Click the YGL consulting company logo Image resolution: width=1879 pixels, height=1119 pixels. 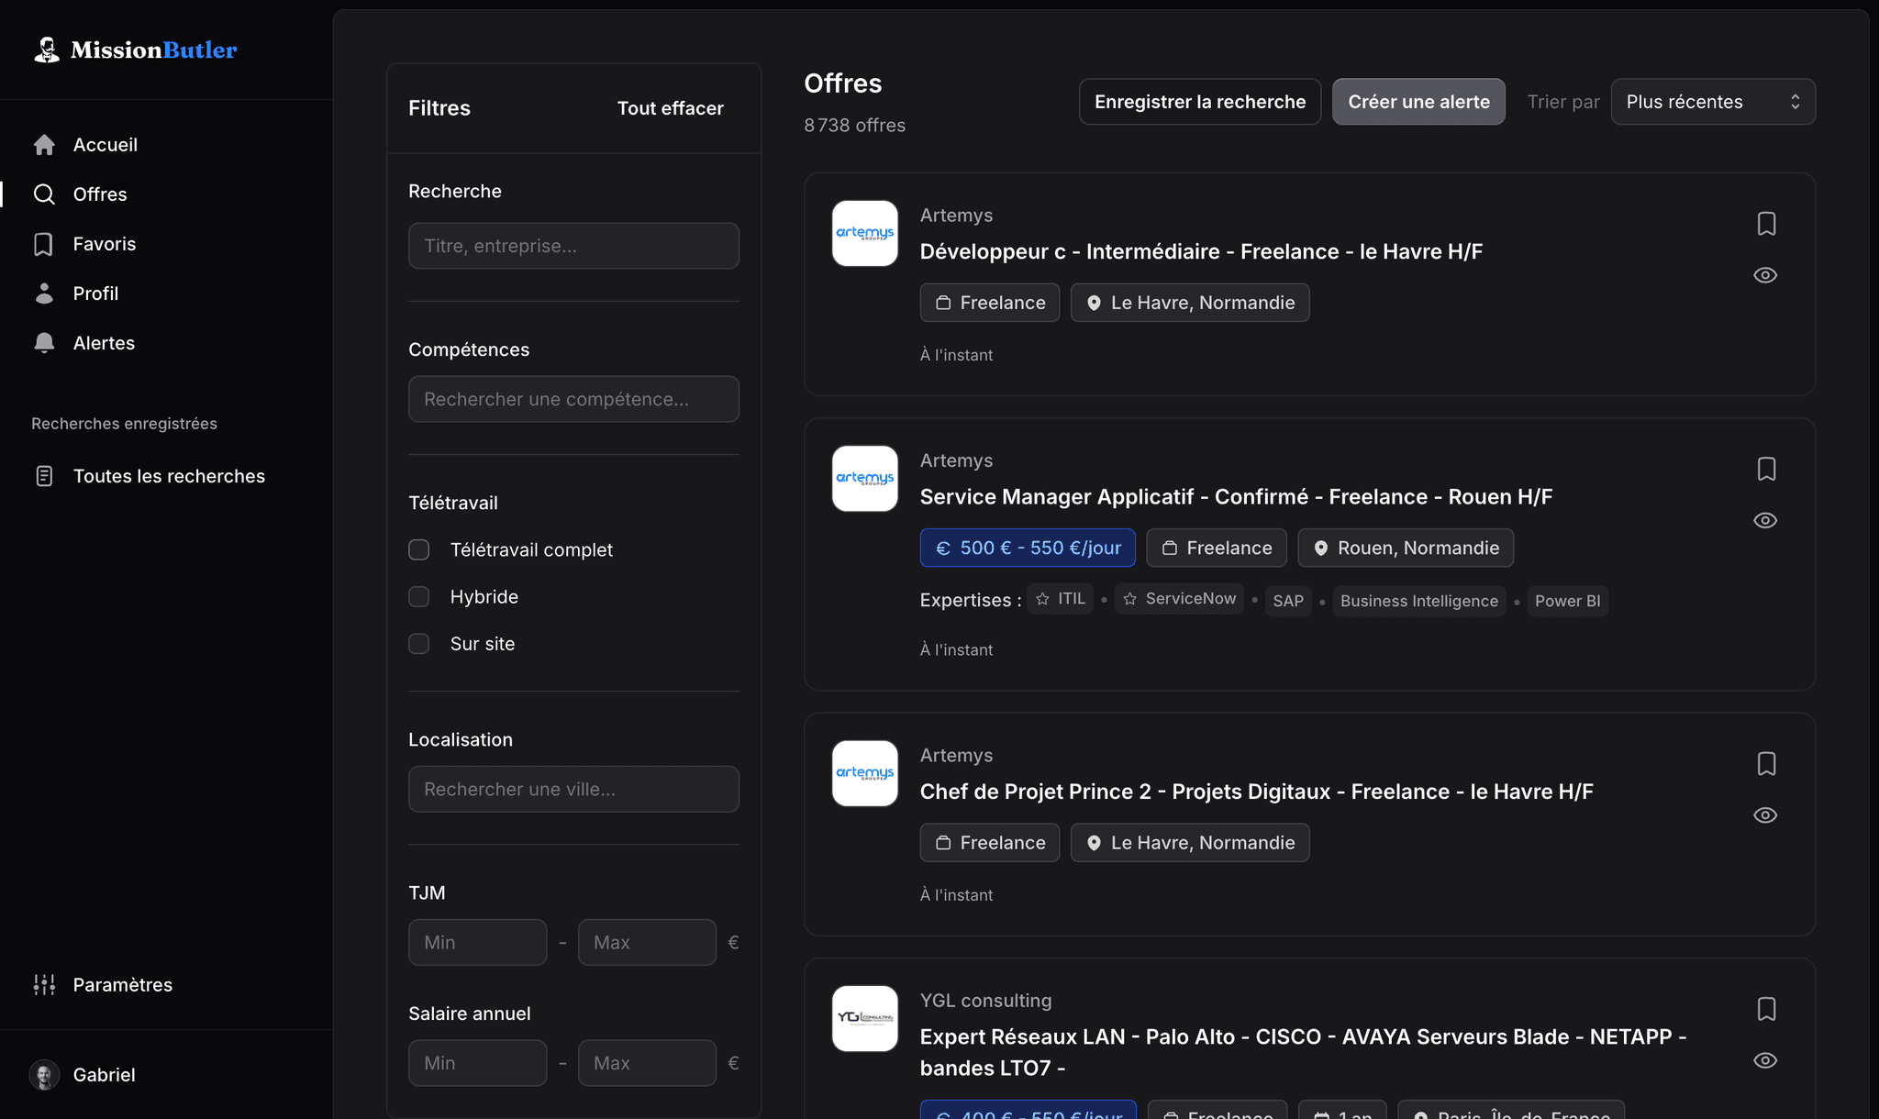click(865, 1019)
